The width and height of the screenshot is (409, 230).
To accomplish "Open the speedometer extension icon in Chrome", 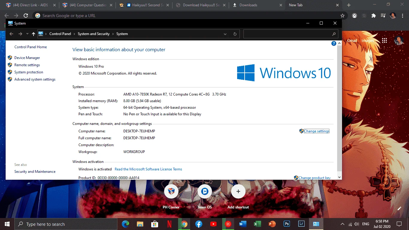I will point(355,16).
